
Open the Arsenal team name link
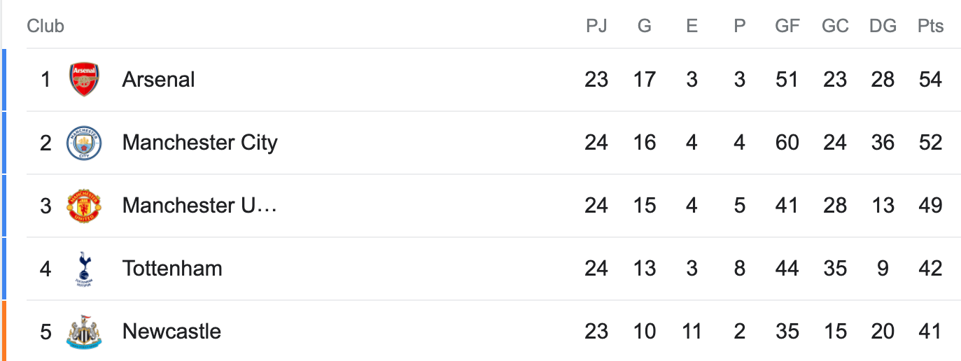[158, 80]
